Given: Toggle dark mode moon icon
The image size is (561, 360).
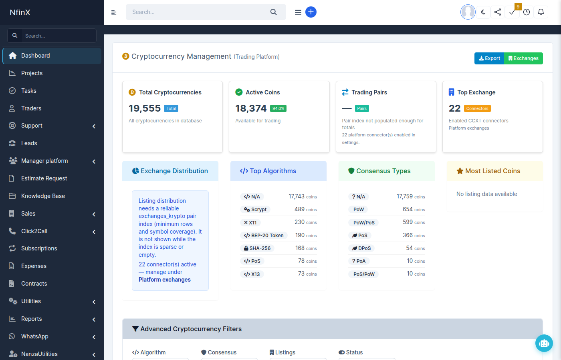Looking at the screenshot, I should coord(483,12).
